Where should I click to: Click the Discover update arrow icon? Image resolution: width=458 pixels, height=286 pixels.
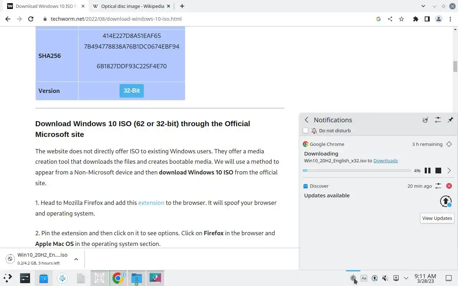click(446, 201)
